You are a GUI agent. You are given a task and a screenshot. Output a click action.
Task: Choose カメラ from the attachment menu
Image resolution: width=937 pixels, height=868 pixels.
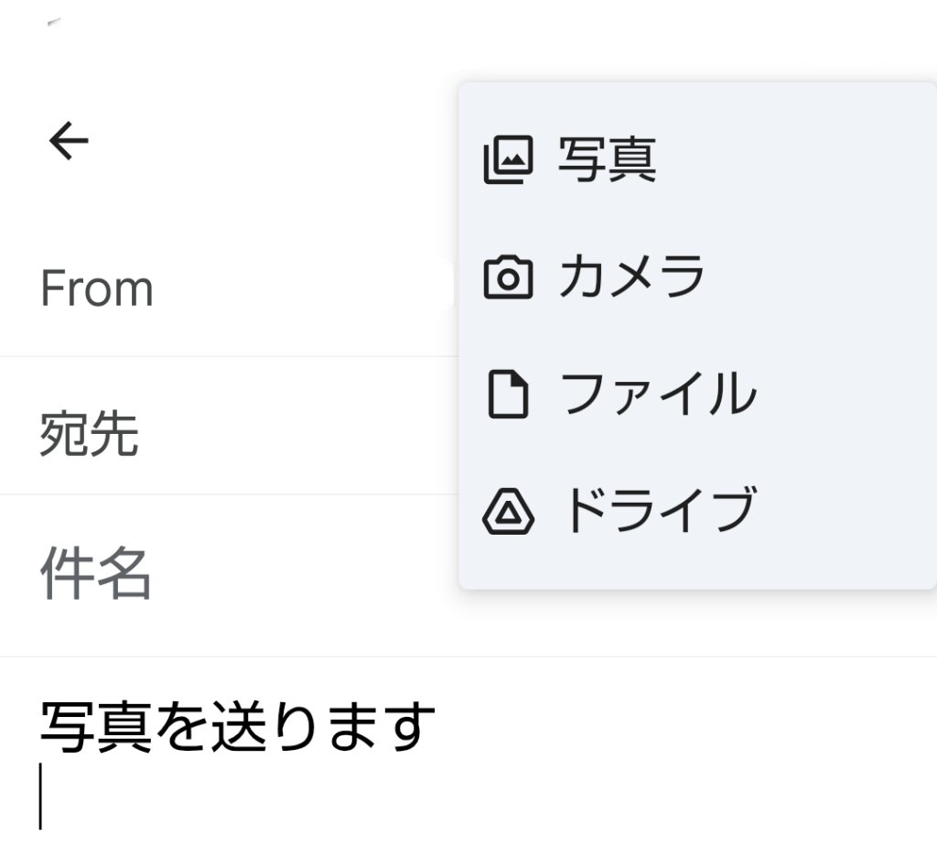[x=631, y=277]
